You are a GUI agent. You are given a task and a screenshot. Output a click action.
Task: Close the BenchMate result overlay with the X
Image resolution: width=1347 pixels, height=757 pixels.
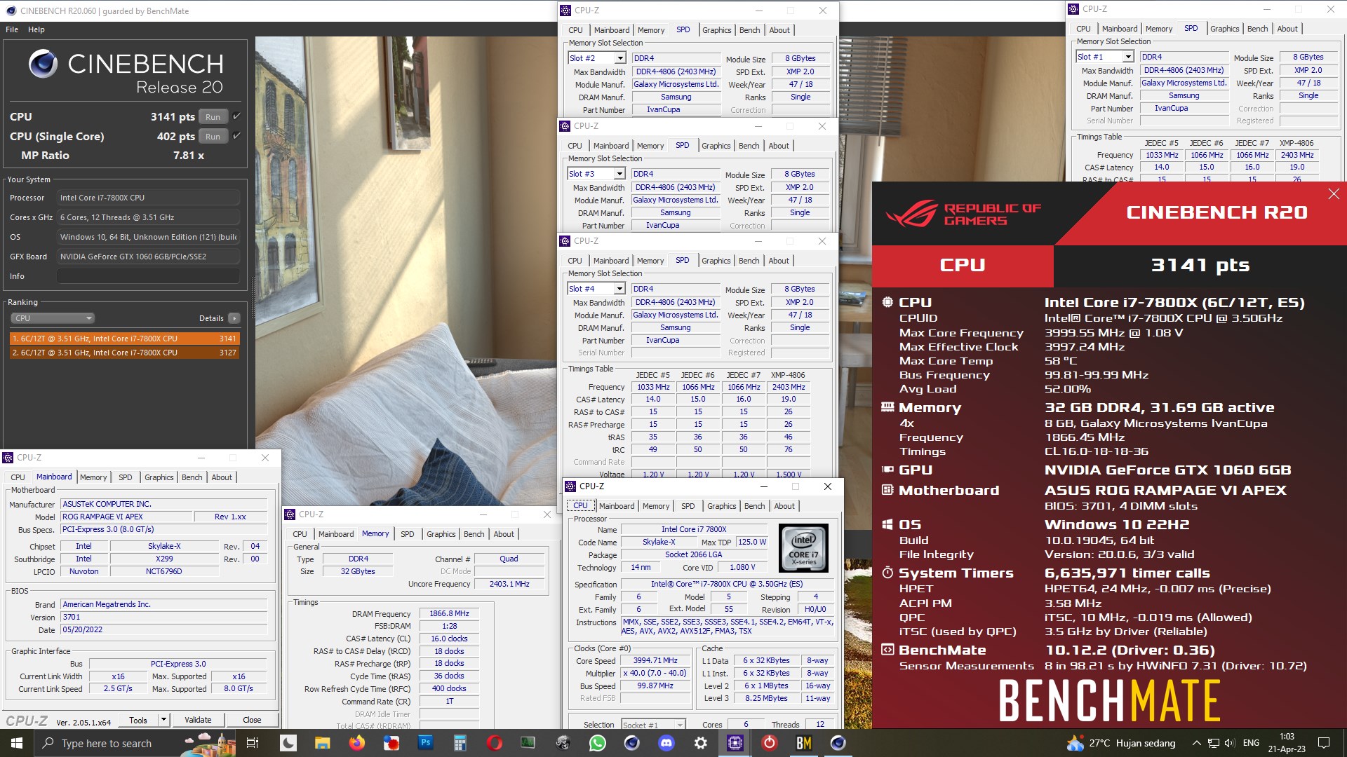point(1334,194)
